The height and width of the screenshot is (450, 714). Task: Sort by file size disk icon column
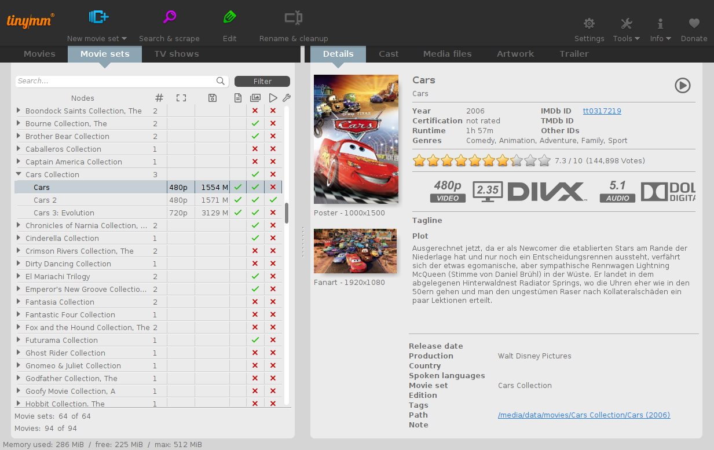tap(212, 98)
